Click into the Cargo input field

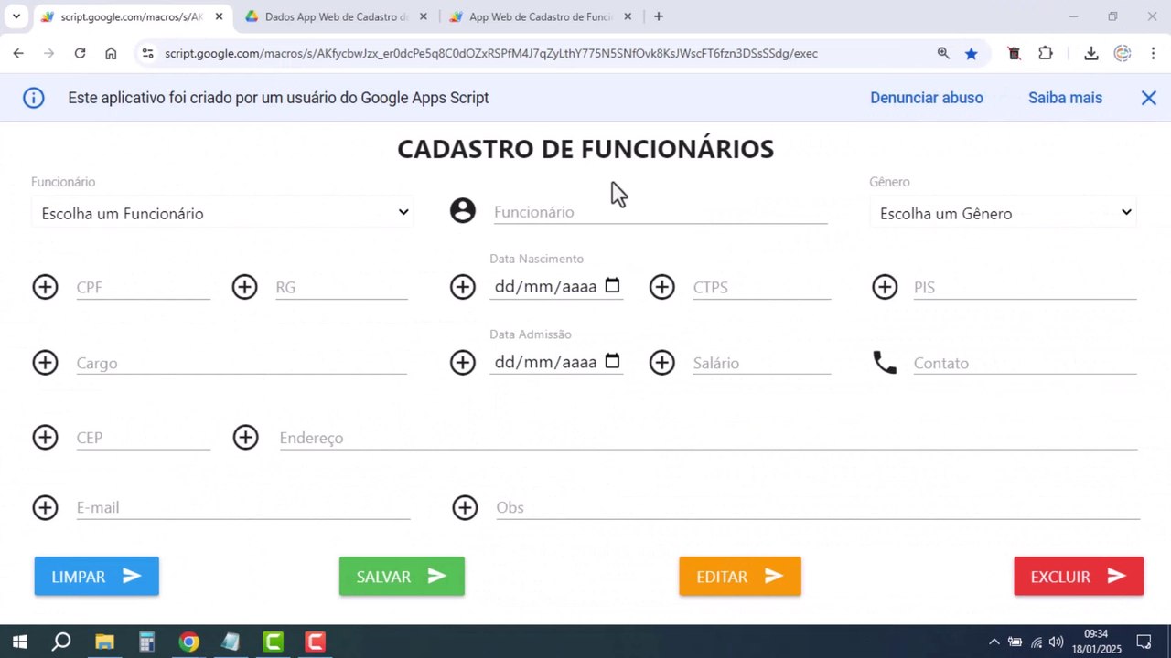pos(242,363)
